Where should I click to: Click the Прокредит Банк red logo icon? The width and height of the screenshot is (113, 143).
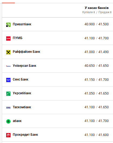8,135
